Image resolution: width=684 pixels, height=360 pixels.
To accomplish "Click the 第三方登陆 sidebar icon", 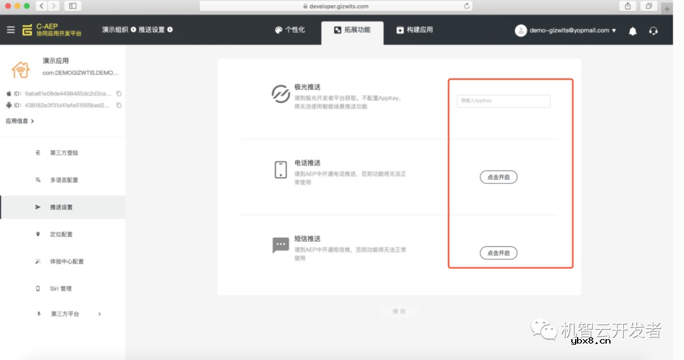I will (38, 152).
